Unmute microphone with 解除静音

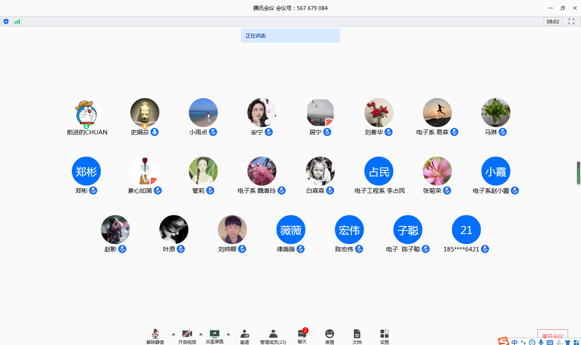(155, 336)
